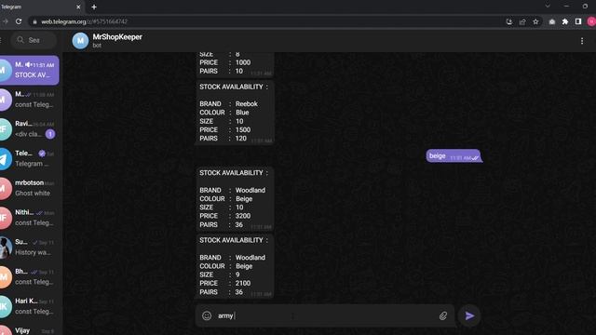Reload the Telegram web page

(19, 21)
